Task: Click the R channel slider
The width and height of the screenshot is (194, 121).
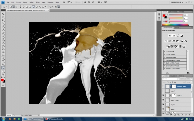Action: 176,15
